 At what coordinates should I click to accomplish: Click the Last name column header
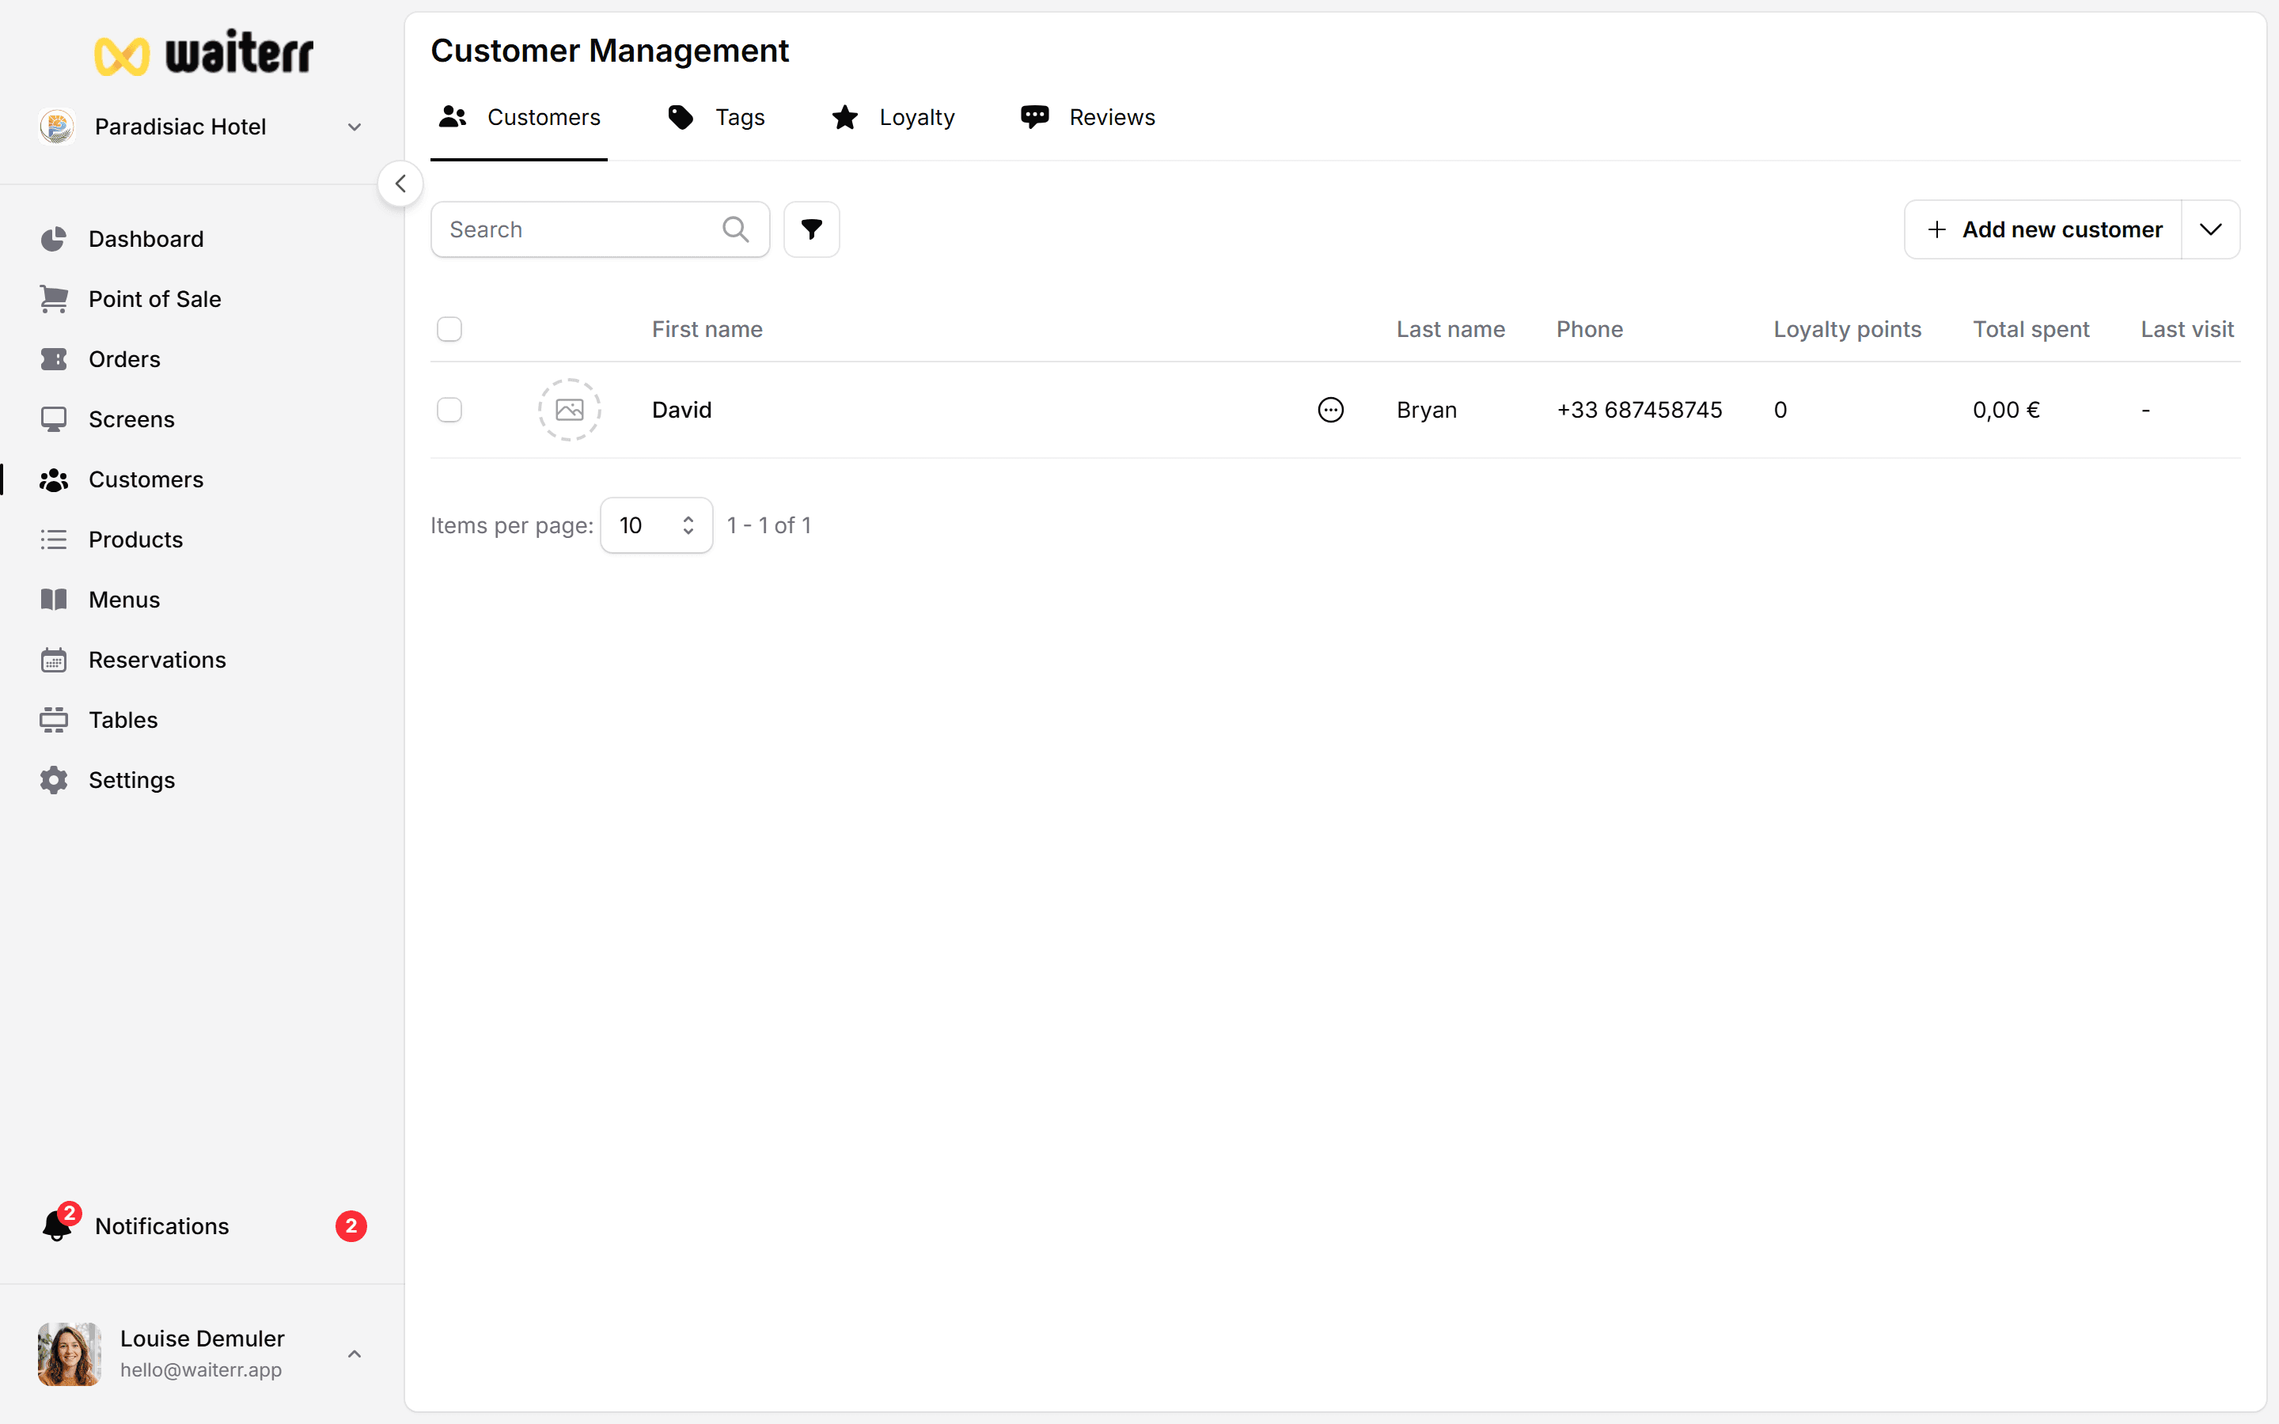(1450, 330)
